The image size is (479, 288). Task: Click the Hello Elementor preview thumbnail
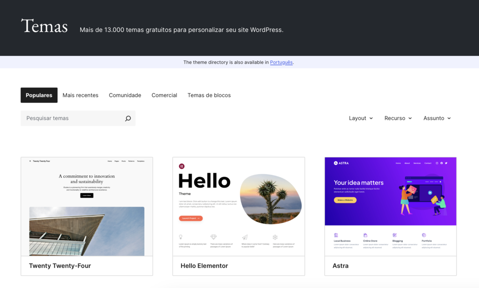point(239,205)
